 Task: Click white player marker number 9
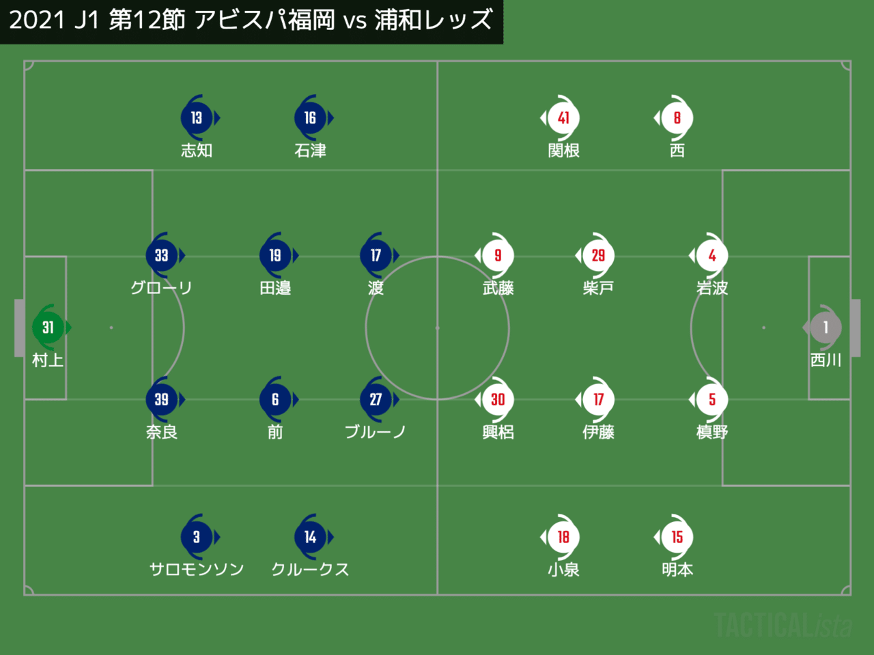tap(498, 256)
